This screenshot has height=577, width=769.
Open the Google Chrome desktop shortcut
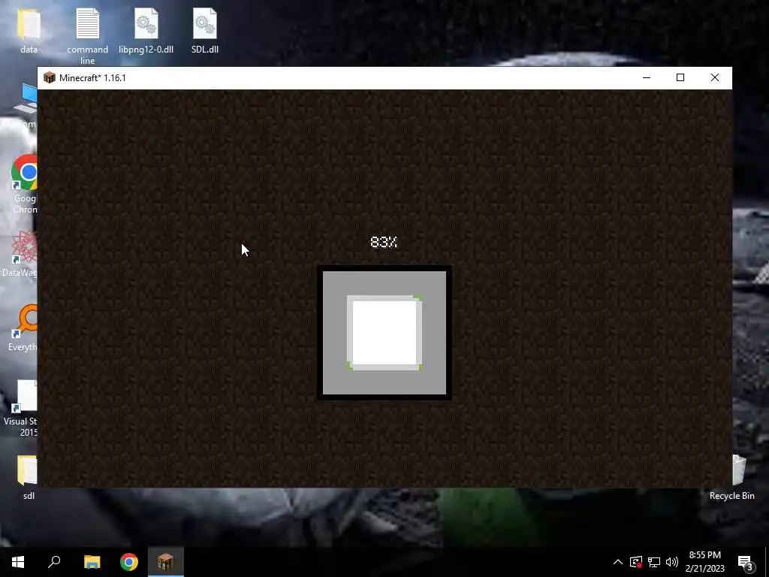click(x=25, y=184)
